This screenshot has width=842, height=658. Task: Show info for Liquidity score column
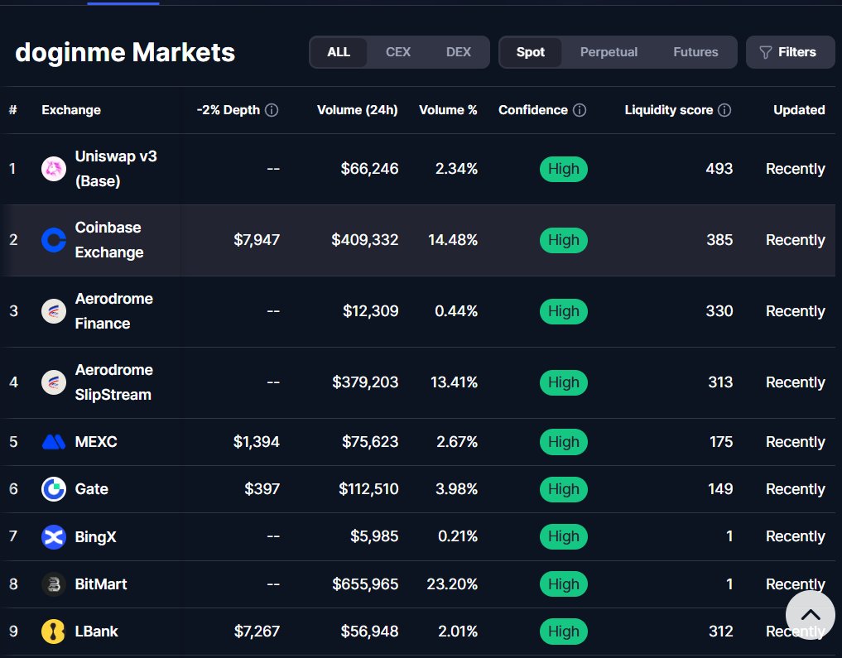724,110
